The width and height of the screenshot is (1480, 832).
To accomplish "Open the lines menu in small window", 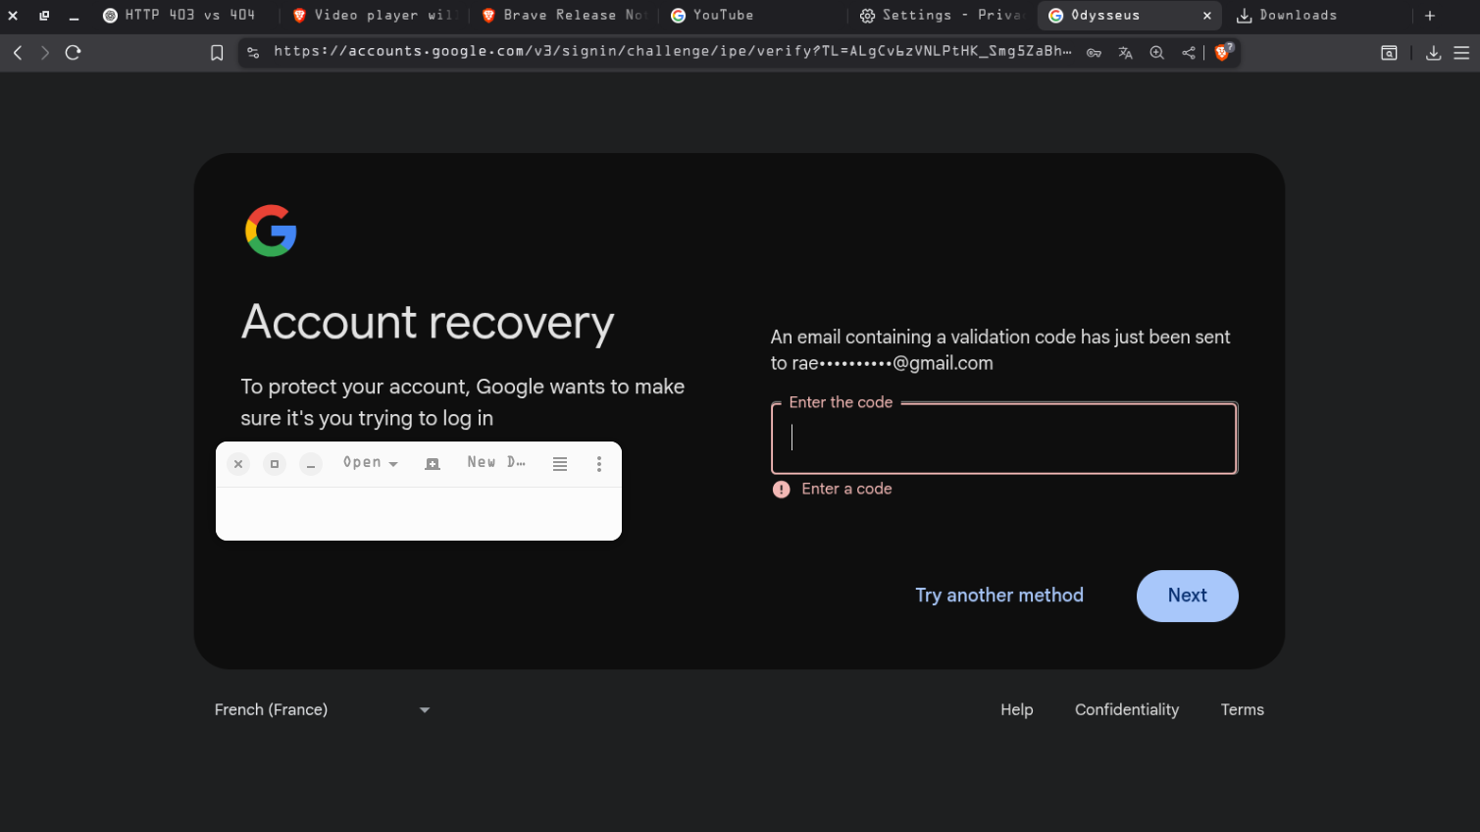I will point(560,464).
